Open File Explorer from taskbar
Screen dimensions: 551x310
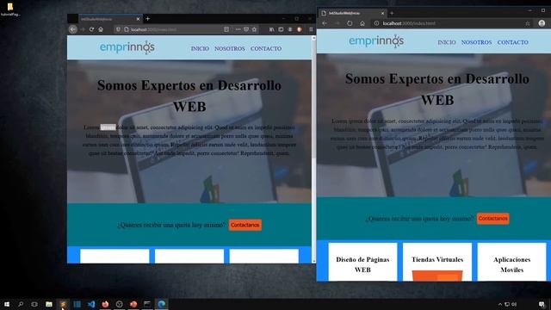tap(49, 304)
